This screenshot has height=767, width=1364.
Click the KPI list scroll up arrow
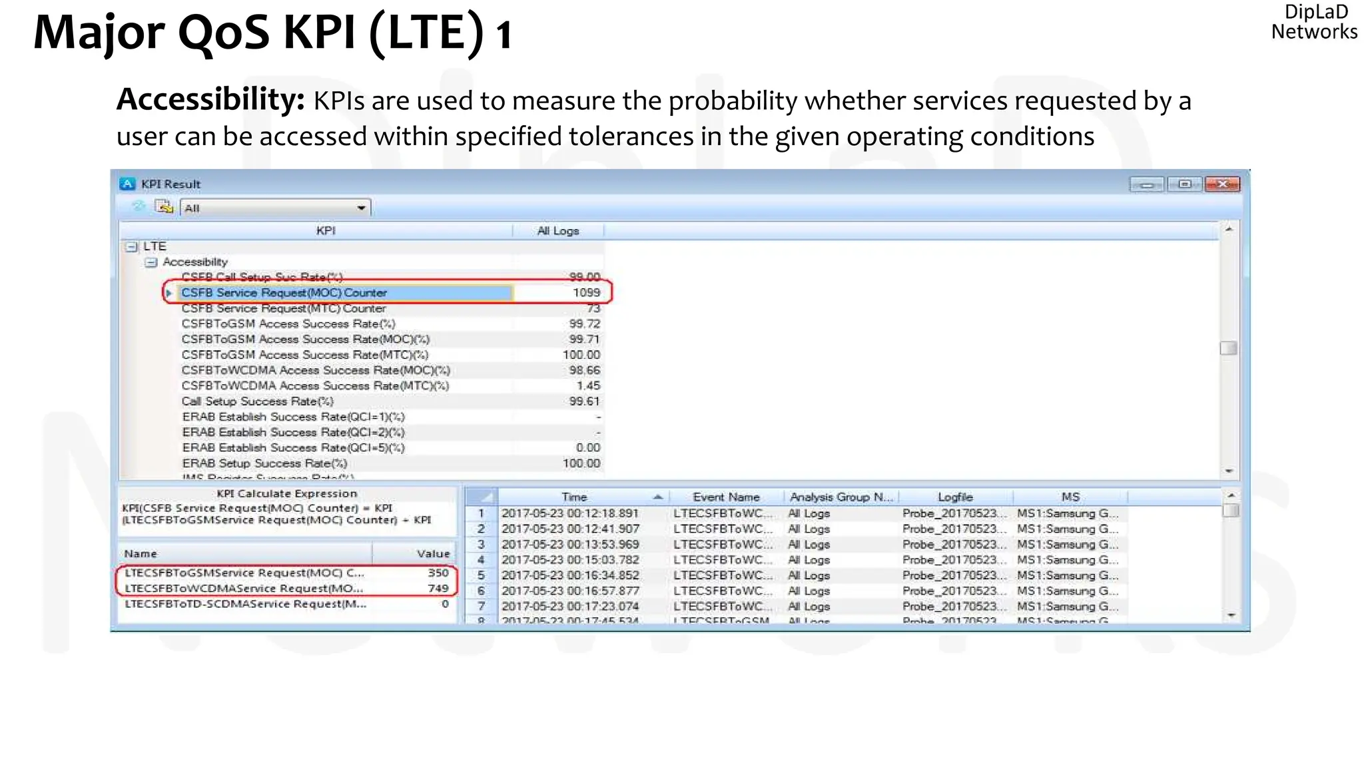1229,230
